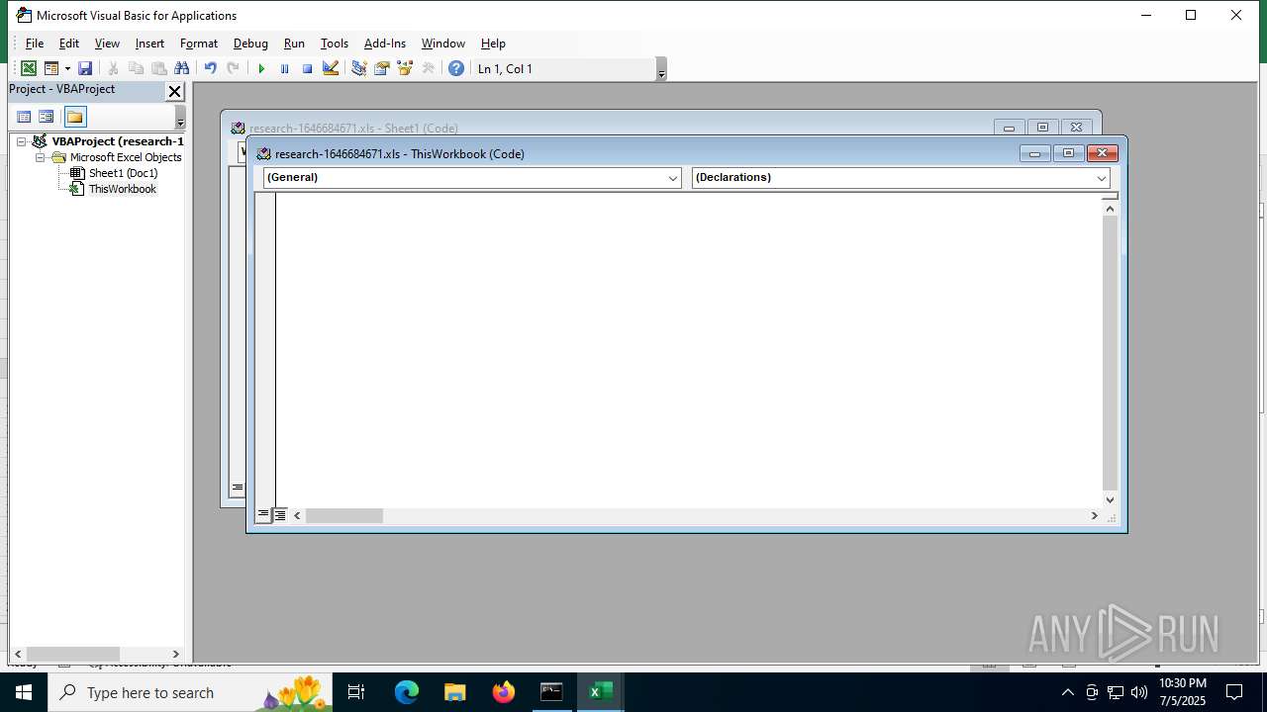Open the Run menu
The image size is (1267, 712).
[294, 44]
